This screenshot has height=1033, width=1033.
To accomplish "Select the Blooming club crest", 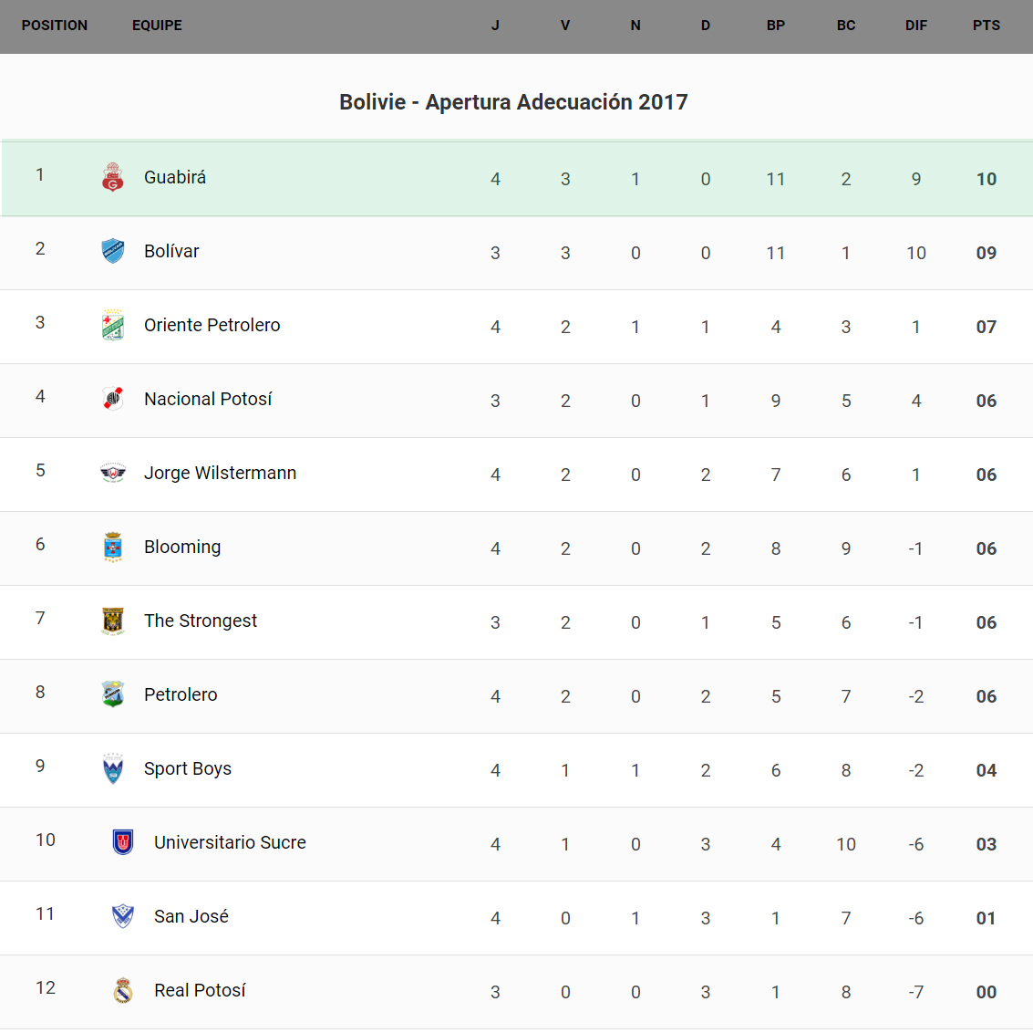I will click(113, 547).
